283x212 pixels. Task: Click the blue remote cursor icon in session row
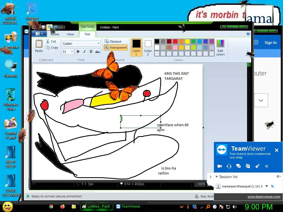click(272, 186)
